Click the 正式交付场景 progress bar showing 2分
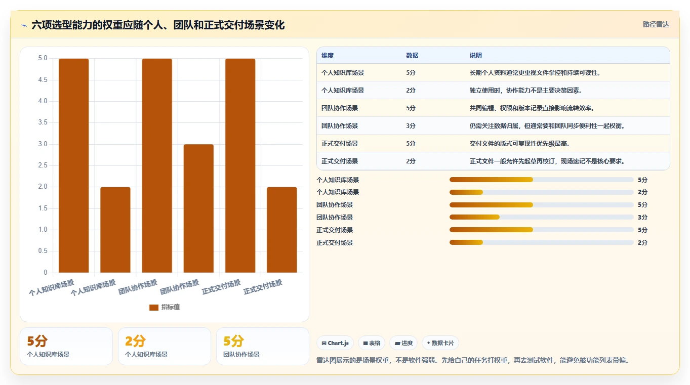690x385 pixels. (x=542, y=242)
